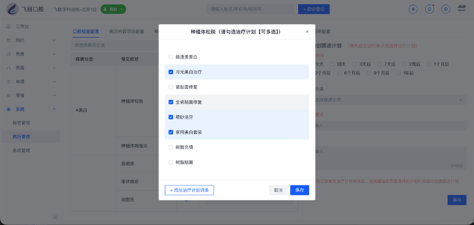Click + 添加治疗计划词条 button
Image resolution: width=474 pixels, height=225 pixels.
coord(189,190)
